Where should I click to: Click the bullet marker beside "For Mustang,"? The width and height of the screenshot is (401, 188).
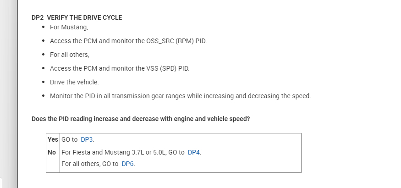(x=43, y=27)
